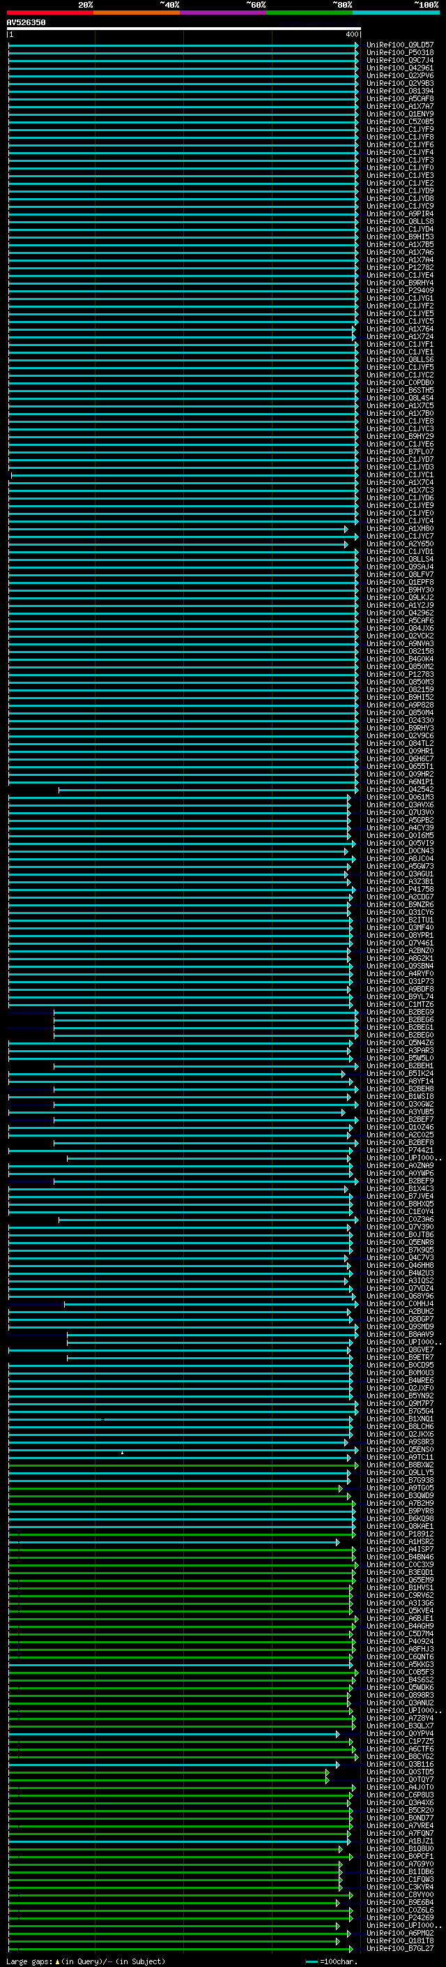The image size is (446, 1967).
Task: Select label UniRef100_Q42542
Action: click(x=400, y=790)
